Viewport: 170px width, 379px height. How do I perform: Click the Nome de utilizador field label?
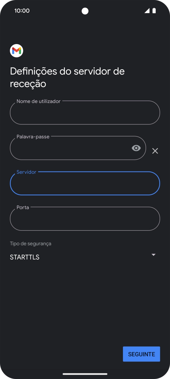[38, 101]
